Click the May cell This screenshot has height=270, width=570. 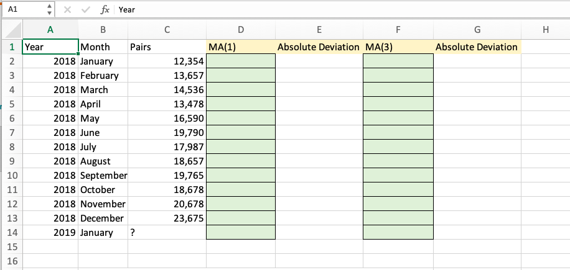pyautogui.click(x=103, y=118)
